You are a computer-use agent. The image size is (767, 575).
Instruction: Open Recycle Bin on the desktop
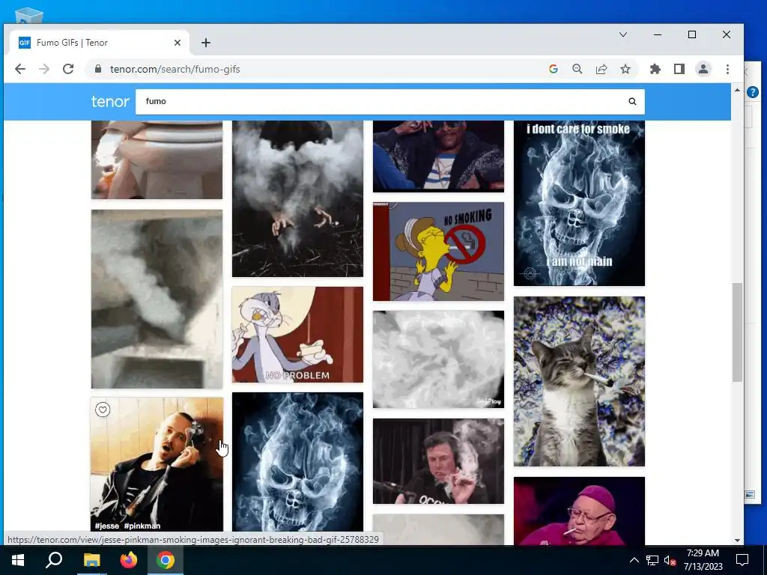(x=29, y=16)
